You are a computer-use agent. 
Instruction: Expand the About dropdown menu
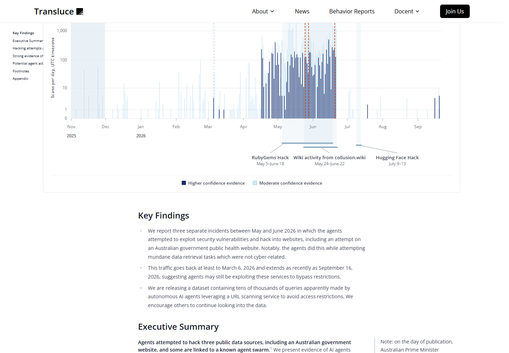263,11
